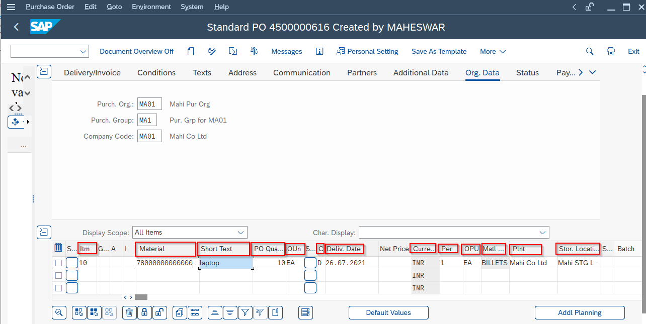Go back with the arrow beside SAP logo
The width and height of the screenshot is (646, 324).
[x=16, y=27]
